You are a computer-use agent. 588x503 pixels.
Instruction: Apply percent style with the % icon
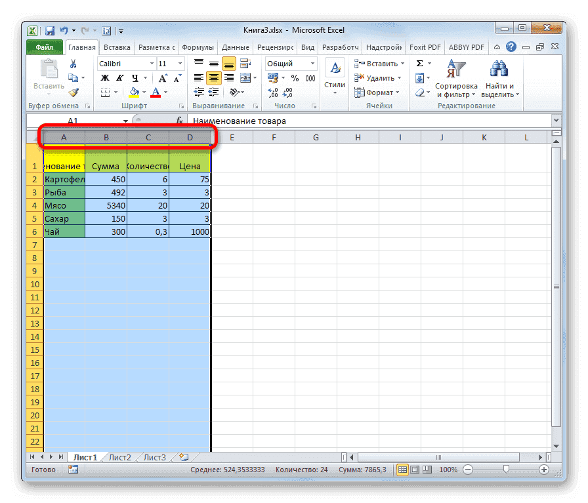coord(293,78)
